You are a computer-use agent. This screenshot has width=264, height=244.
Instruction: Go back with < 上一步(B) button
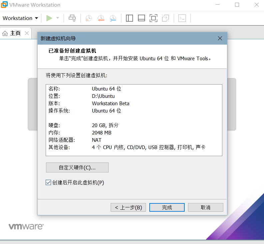click(x=128, y=207)
